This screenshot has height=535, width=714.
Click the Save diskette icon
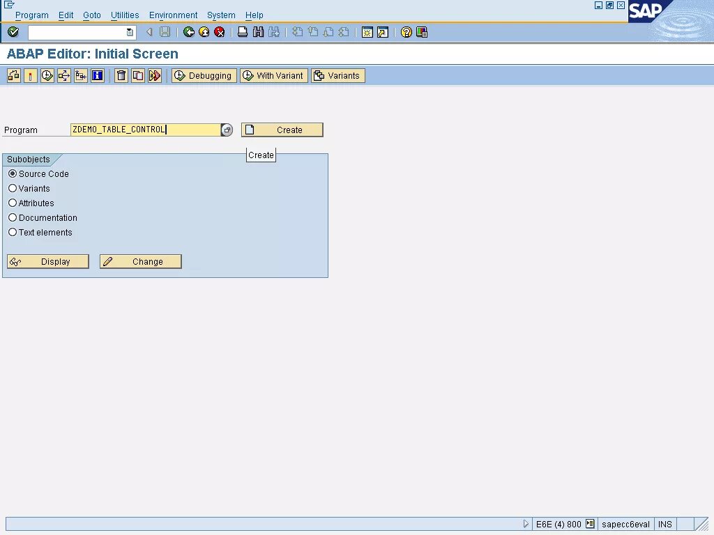[x=165, y=32]
